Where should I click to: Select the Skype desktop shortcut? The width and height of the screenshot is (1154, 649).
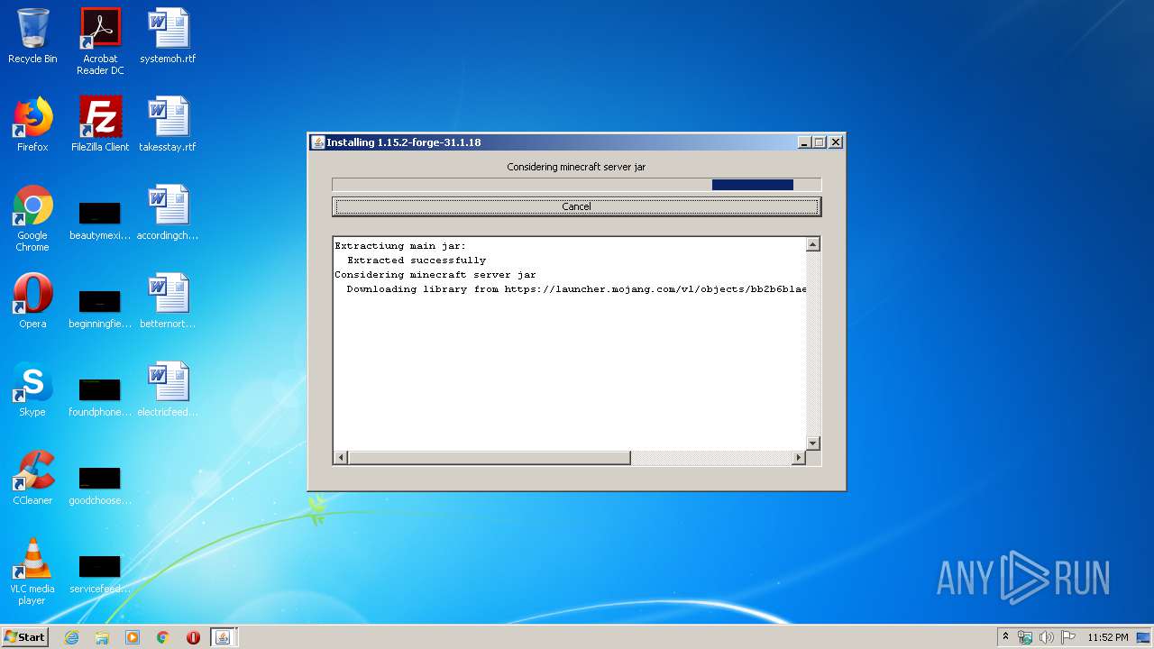[32, 389]
